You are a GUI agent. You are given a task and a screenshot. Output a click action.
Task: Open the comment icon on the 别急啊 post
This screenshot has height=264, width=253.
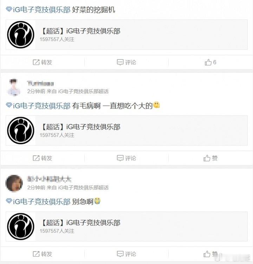[120, 254]
